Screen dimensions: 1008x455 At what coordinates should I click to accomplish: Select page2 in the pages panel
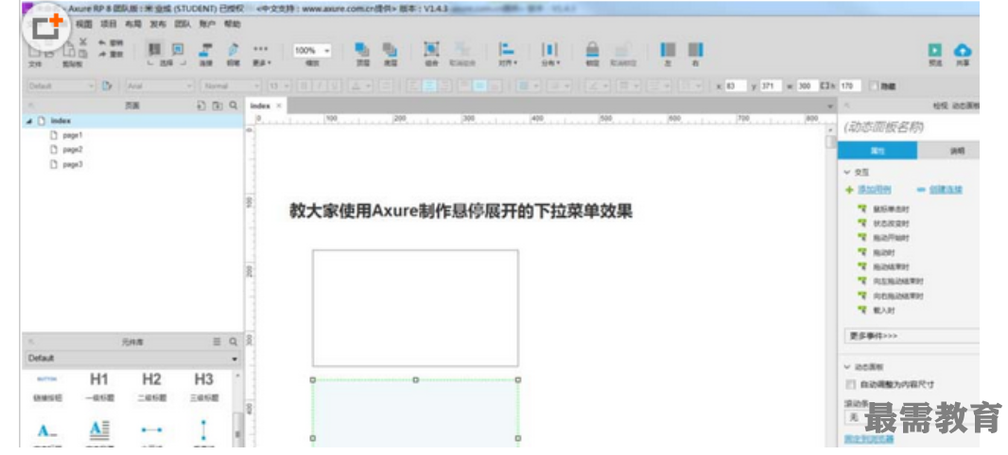(73, 149)
